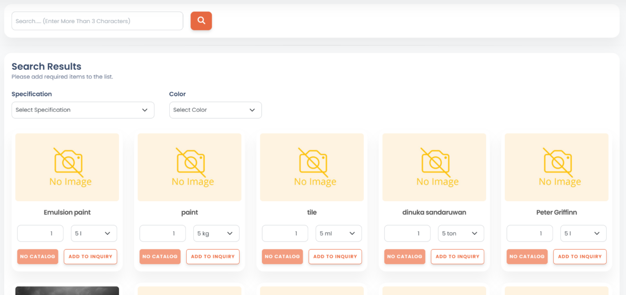The width and height of the screenshot is (626, 295).
Task: Click the tile product no-image placeholder
Action: [312, 167]
